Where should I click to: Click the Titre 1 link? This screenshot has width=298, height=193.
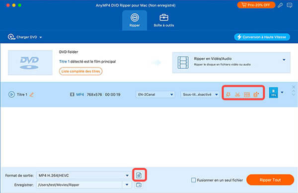tap(64, 62)
